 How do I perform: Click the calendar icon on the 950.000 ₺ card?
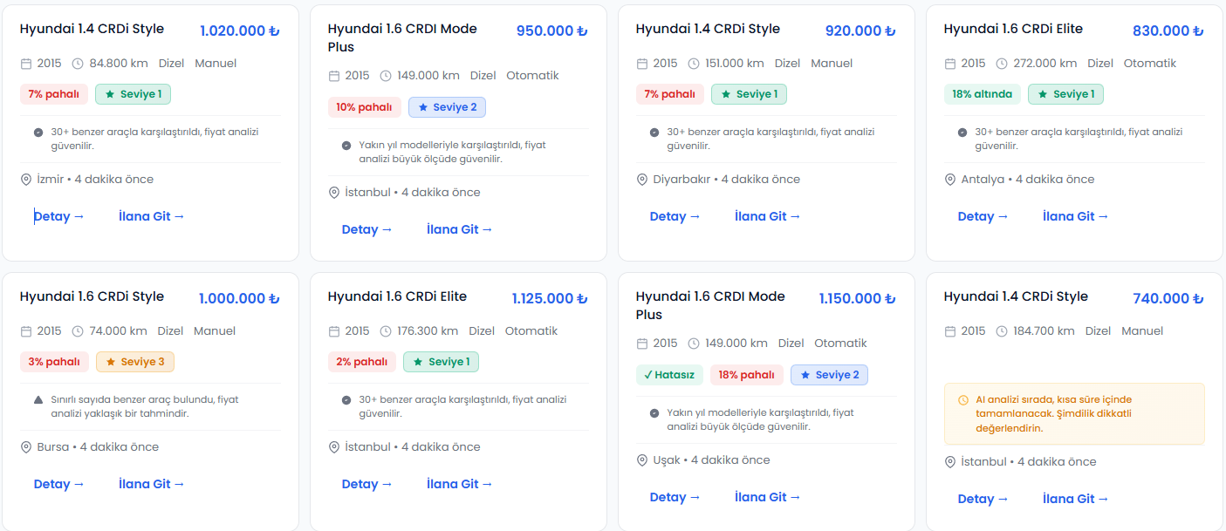334,76
